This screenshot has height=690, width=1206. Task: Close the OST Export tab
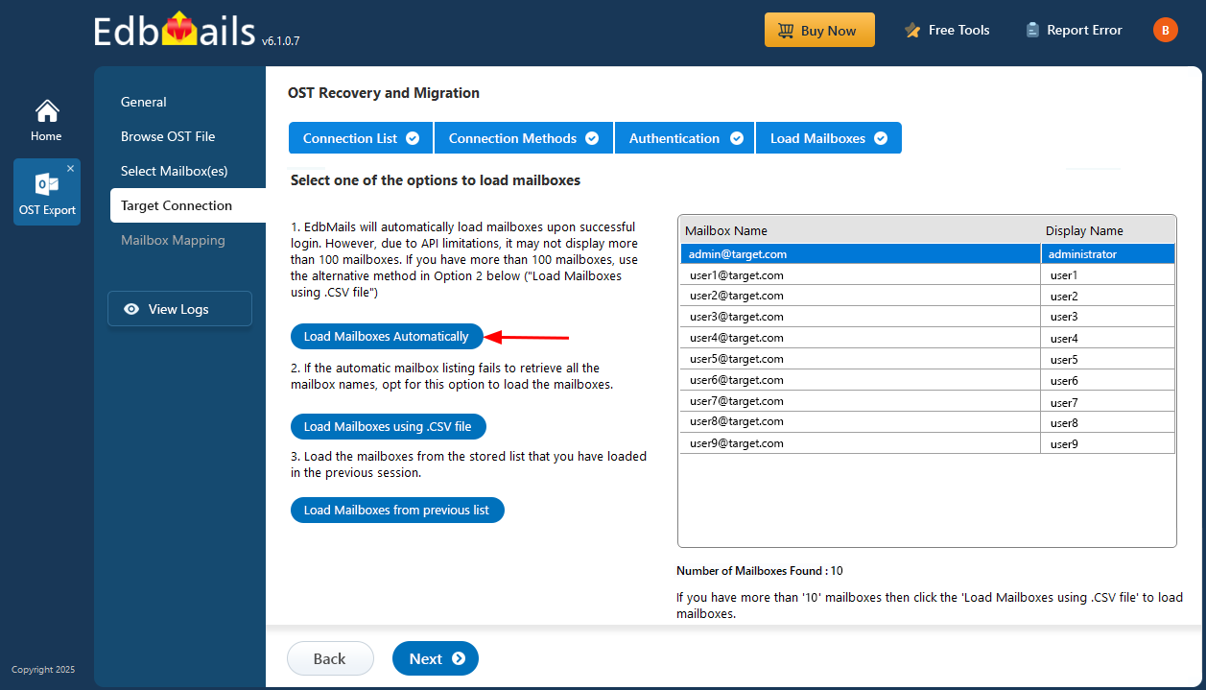tap(70, 168)
